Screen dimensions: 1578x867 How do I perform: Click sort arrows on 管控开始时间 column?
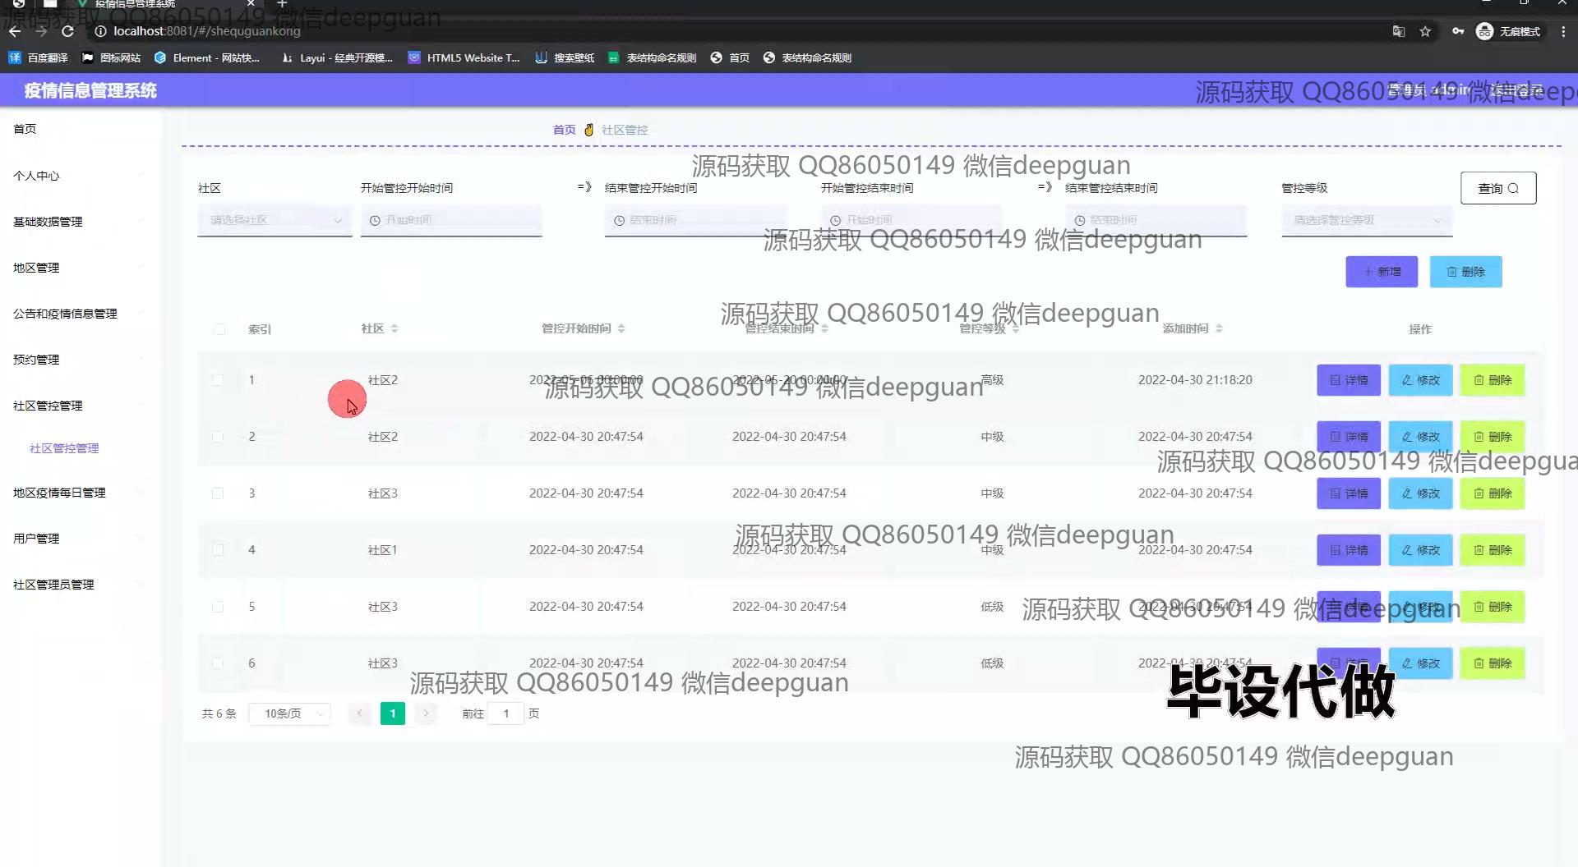pyautogui.click(x=621, y=328)
